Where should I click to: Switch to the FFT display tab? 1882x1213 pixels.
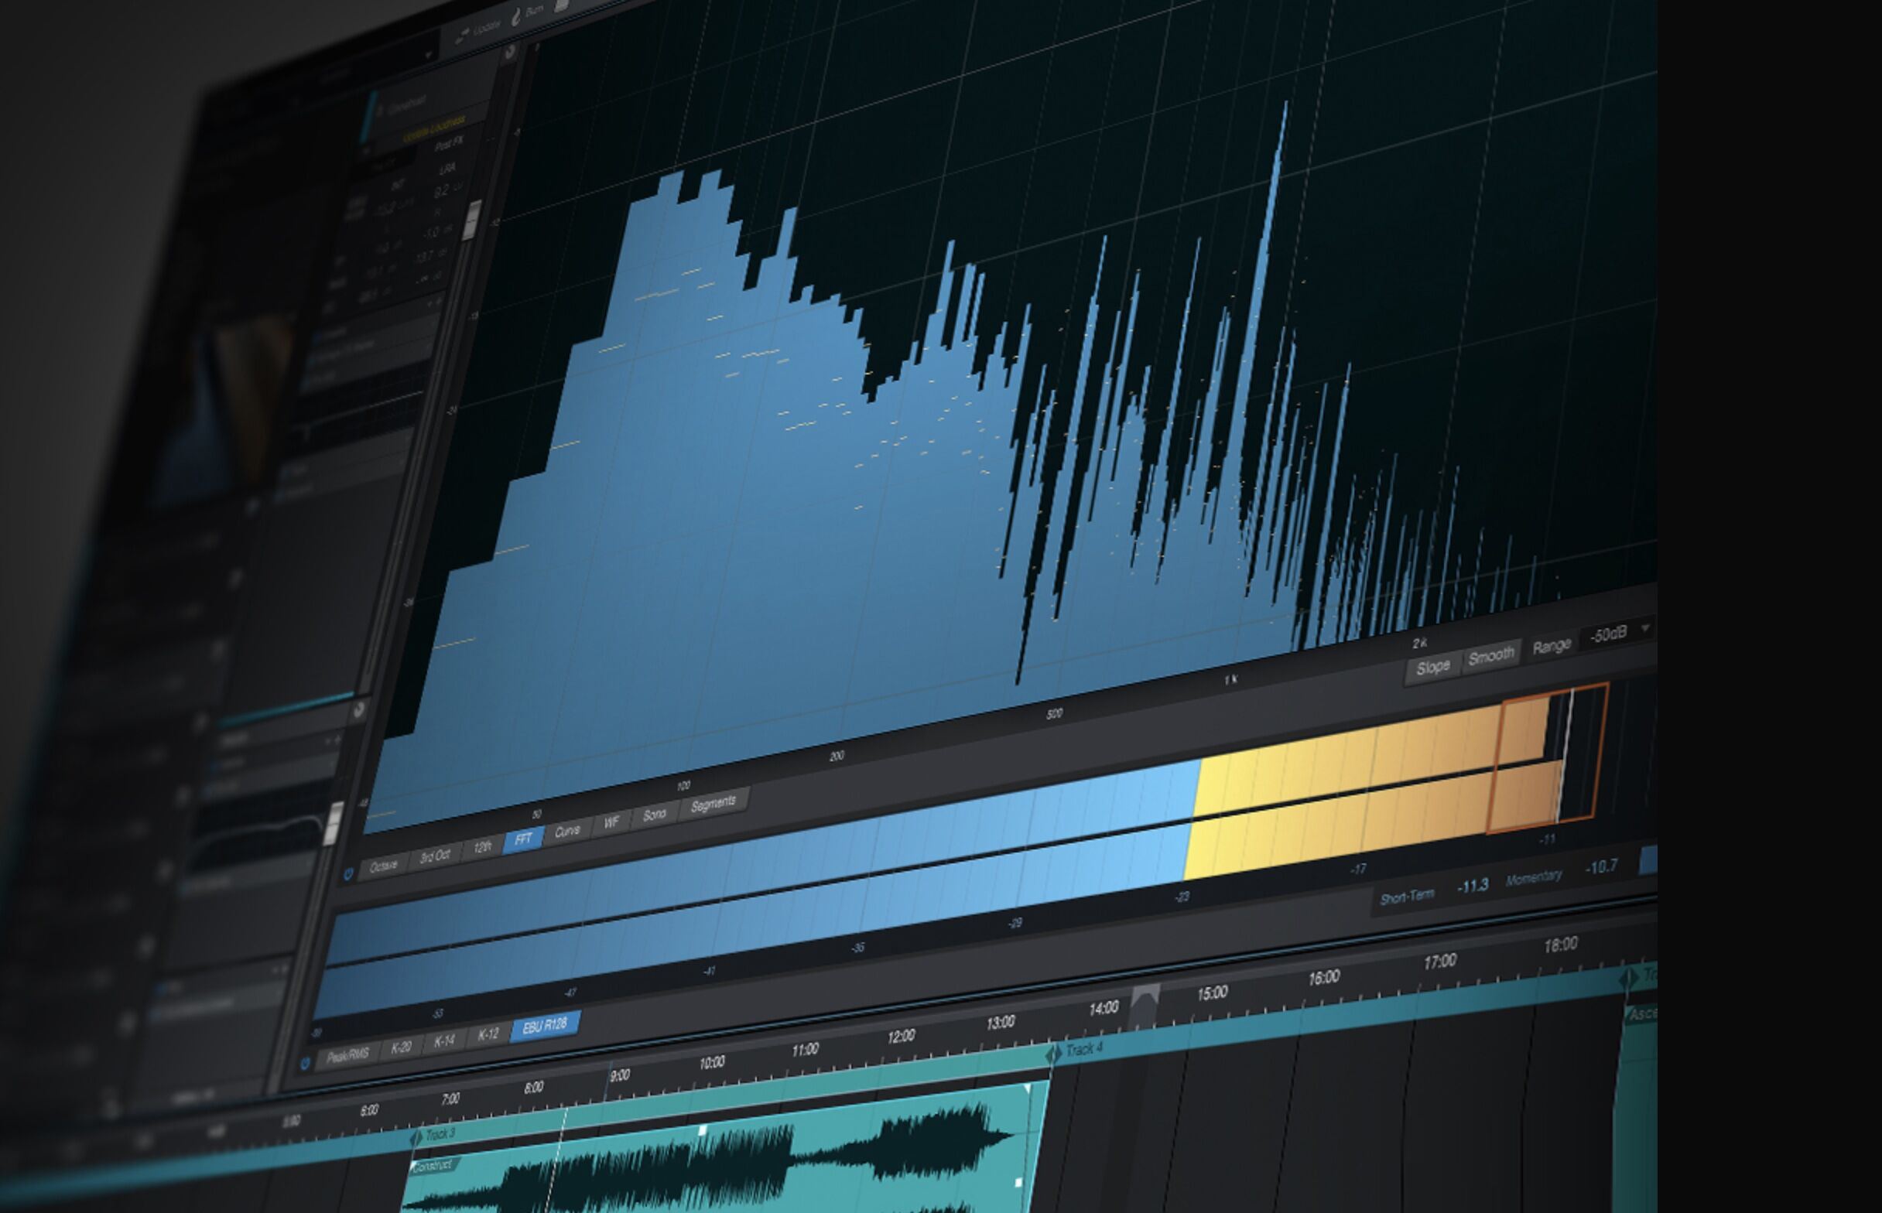pyautogui.click(x=523, y=841)
